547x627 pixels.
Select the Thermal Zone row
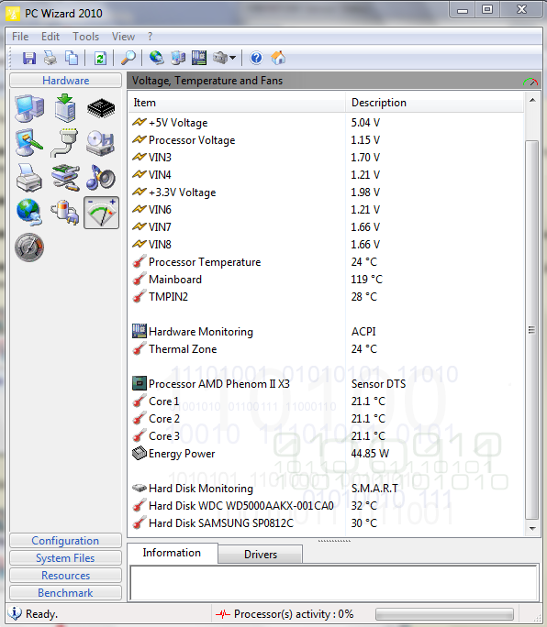pos(326,349)
